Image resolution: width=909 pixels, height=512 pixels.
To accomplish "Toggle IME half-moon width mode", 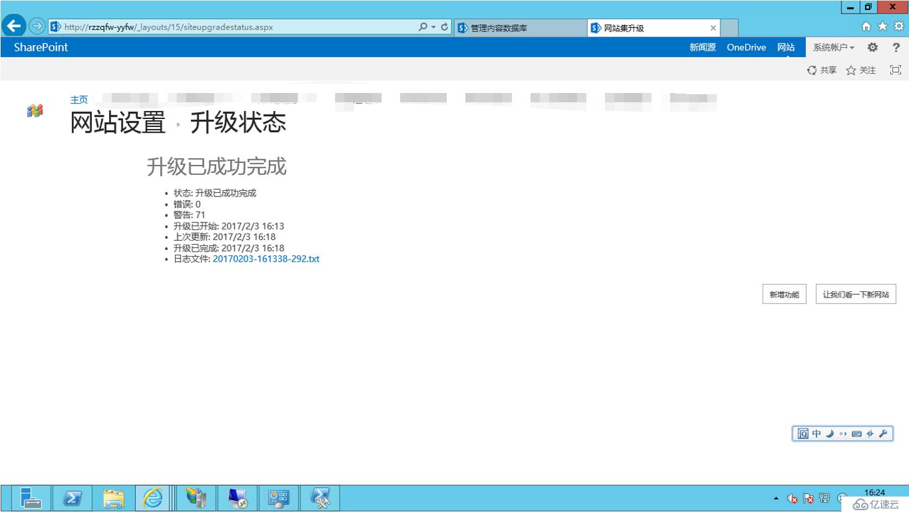I will click(830, 434).
